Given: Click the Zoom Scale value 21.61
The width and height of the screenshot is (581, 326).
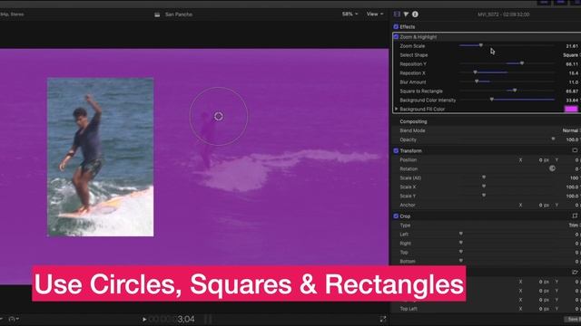Looking at the screenshot, I should tap(572, 46).
